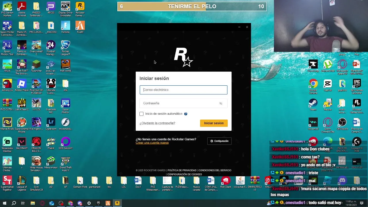This screenshot has height=207, width=368.
Task: Open the Grand Theft Auto V icon
Action: [66, 164]
